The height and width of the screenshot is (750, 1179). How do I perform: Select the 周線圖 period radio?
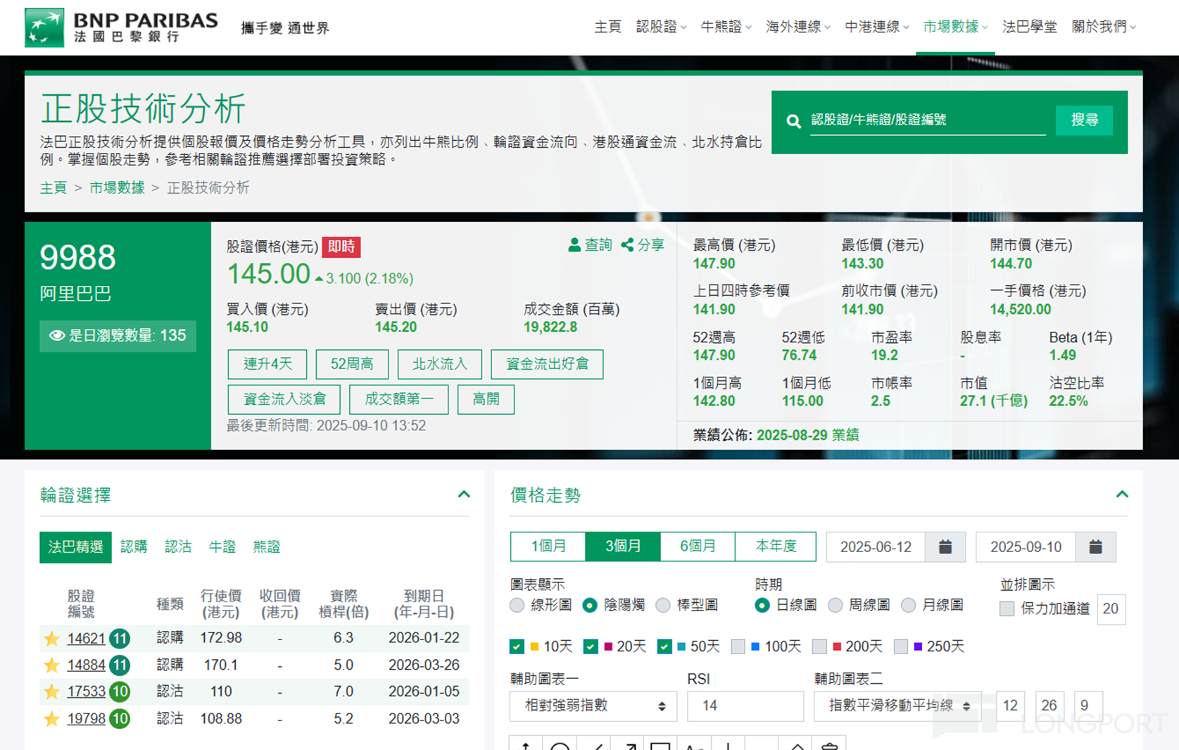[x=836, y=606]
